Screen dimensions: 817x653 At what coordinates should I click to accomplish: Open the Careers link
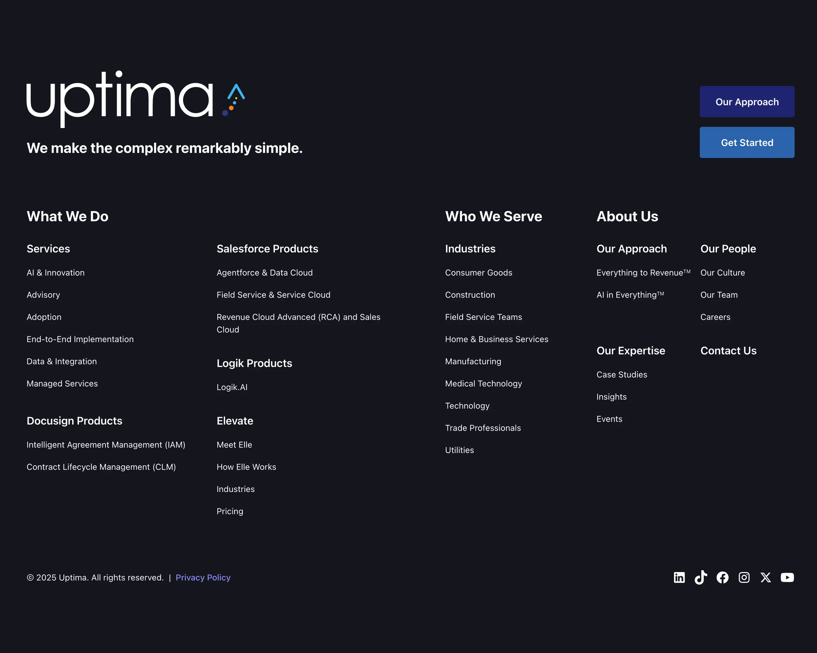[715, 317]
